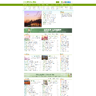Share via the red Weibo icon
This screenshot has width=96, height=96.
coord(64,2)
